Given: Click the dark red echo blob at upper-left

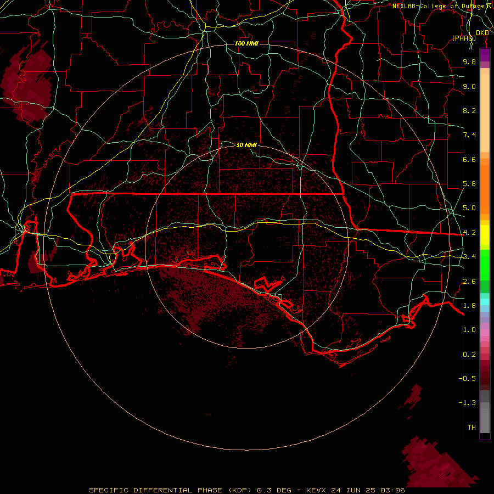Looking at the screenshot, I should (x=27, y=81).
